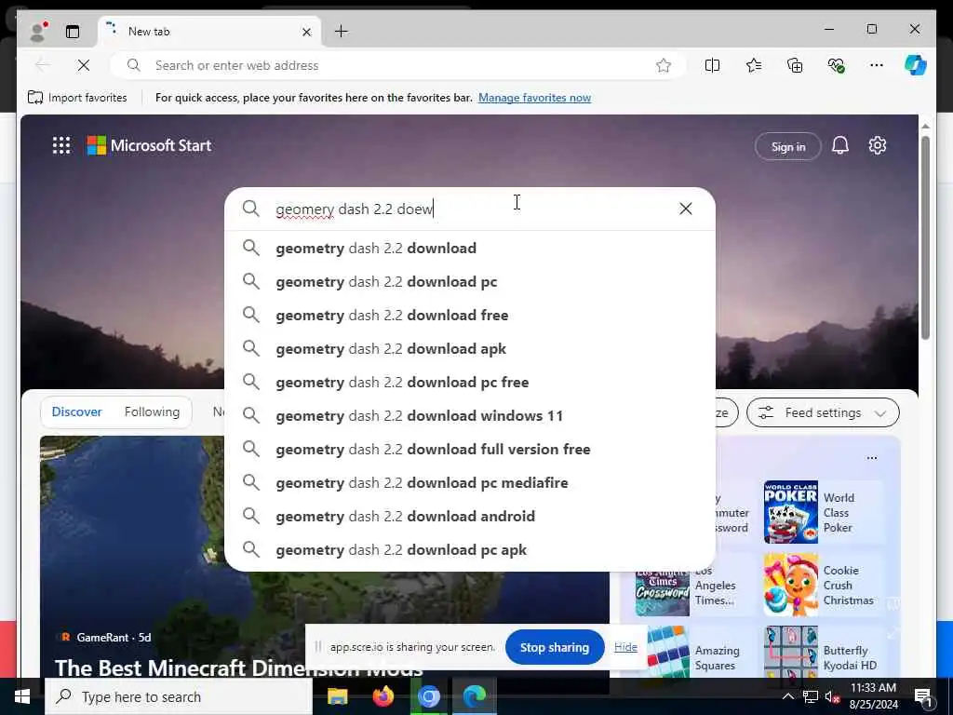Open World Class Poker game thumbnail
Screen dimensions: 953x715
791,512
